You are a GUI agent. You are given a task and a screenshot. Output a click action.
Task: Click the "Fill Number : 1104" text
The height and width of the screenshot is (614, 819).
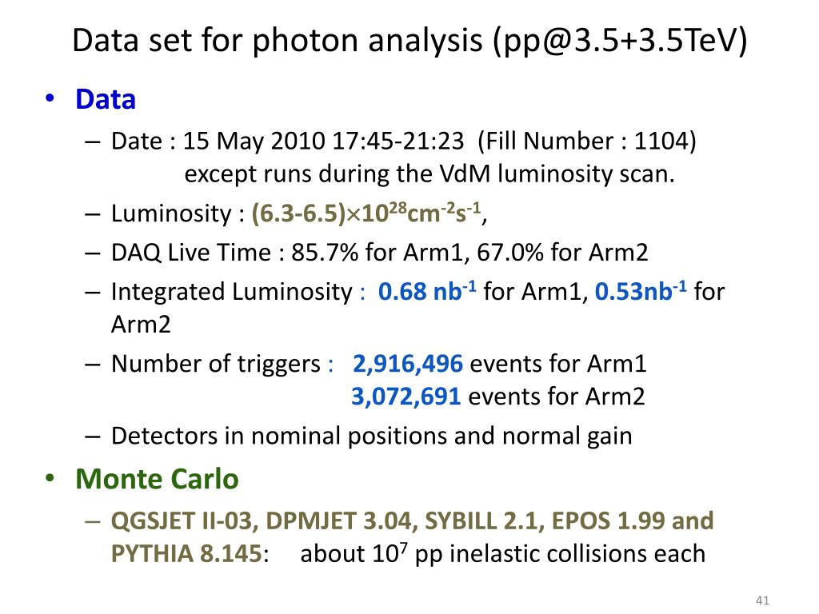tap(587, 142)
